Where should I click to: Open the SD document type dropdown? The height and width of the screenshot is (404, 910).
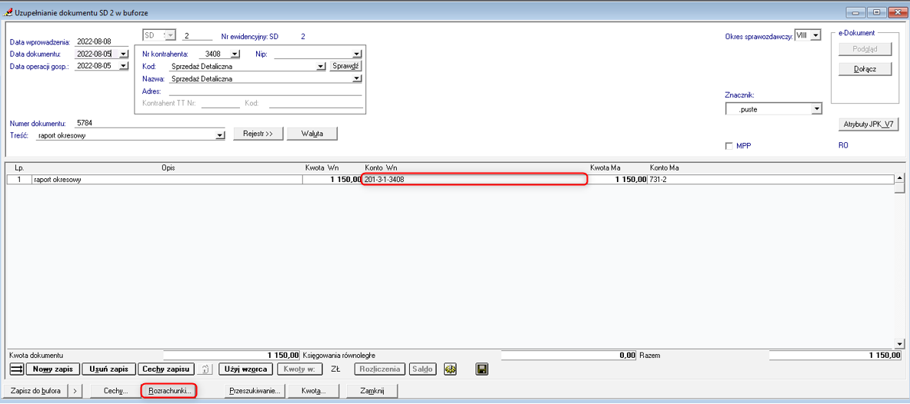(169, 35)
